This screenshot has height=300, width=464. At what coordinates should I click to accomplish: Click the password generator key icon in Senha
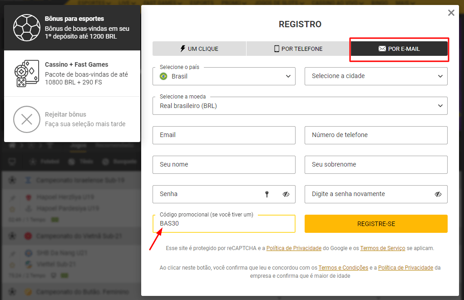tap(267, 194)
